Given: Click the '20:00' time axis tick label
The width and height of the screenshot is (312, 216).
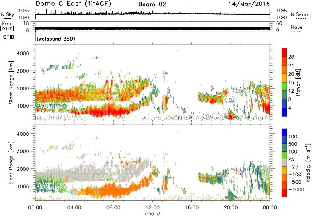Looking at the screenshot, I should point(230,208).
